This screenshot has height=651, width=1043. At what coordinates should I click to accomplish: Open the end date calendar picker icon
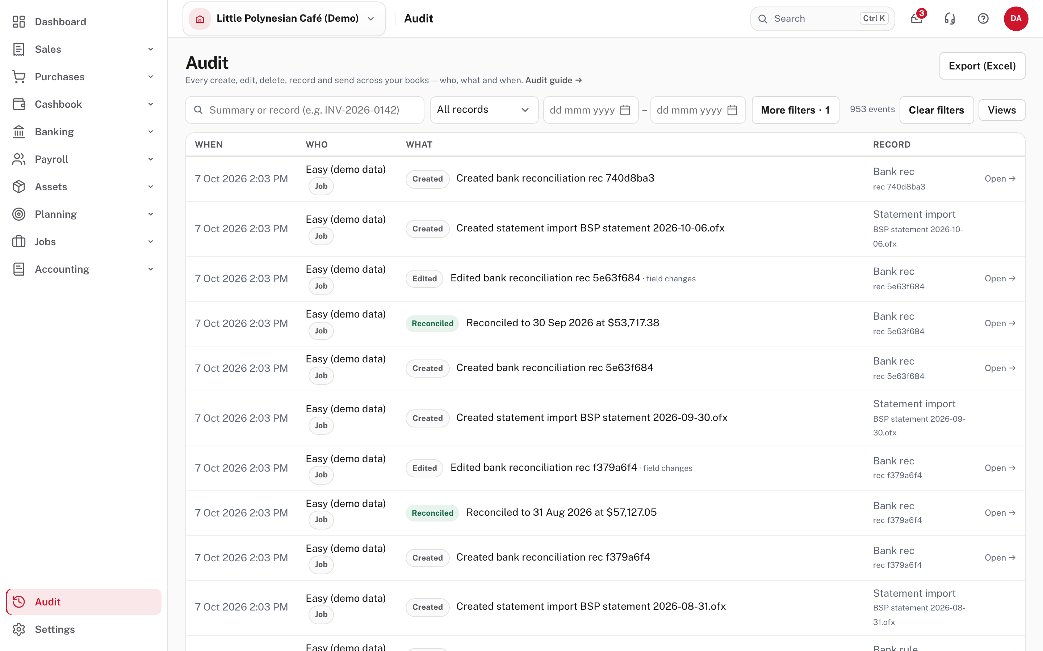(732, 110)
